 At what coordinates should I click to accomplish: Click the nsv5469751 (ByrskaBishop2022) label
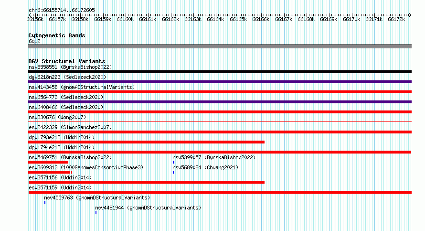pyautogui.click(x=70, y=157)
